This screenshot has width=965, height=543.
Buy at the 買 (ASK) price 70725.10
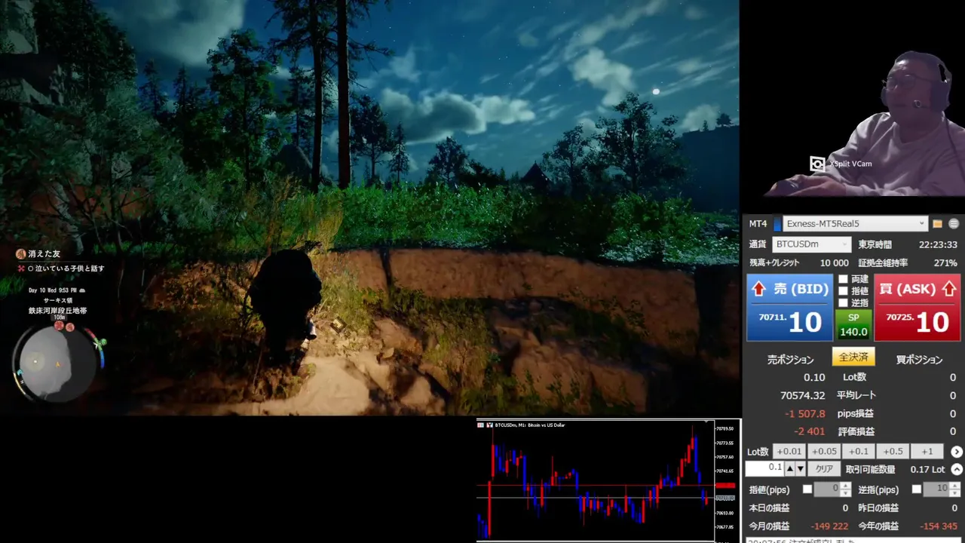(x=918, y=308)
